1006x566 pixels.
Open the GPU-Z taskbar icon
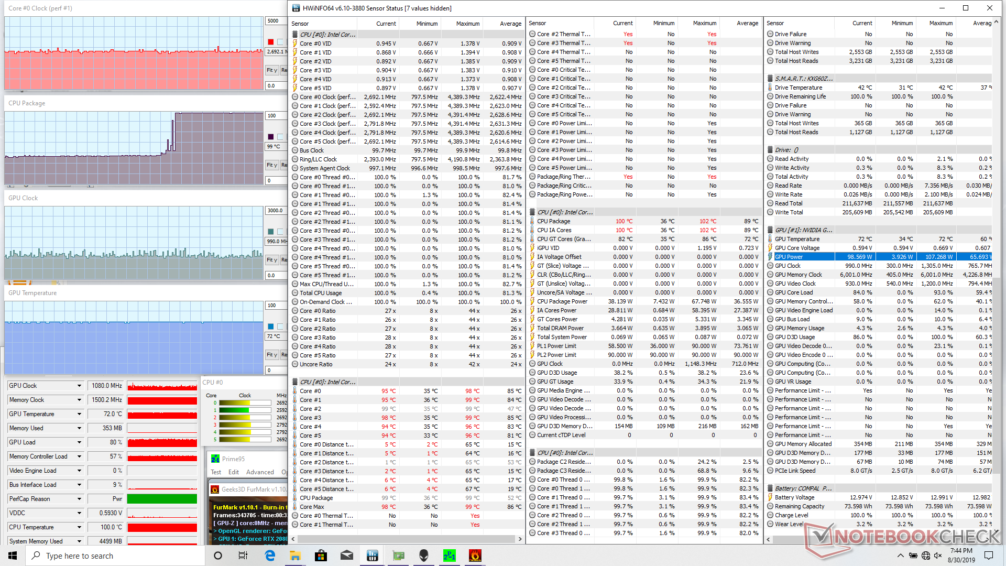click(398, 556)
